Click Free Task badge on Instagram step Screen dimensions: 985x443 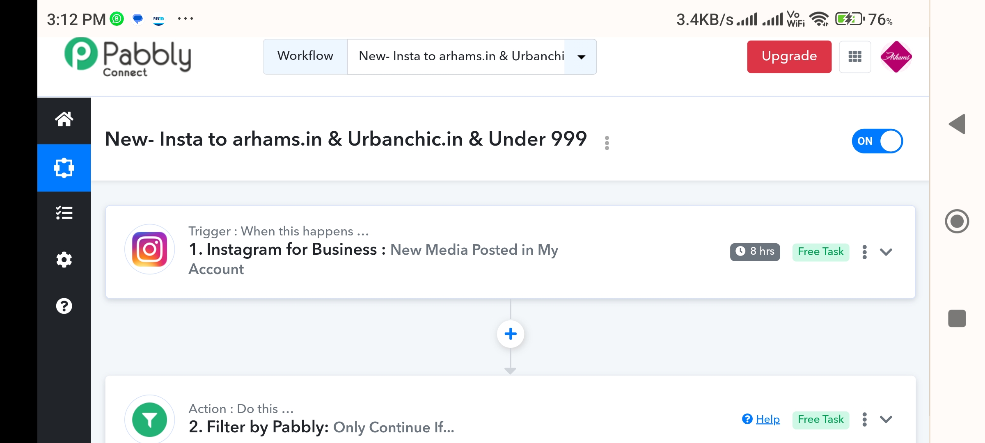(820, 251)
